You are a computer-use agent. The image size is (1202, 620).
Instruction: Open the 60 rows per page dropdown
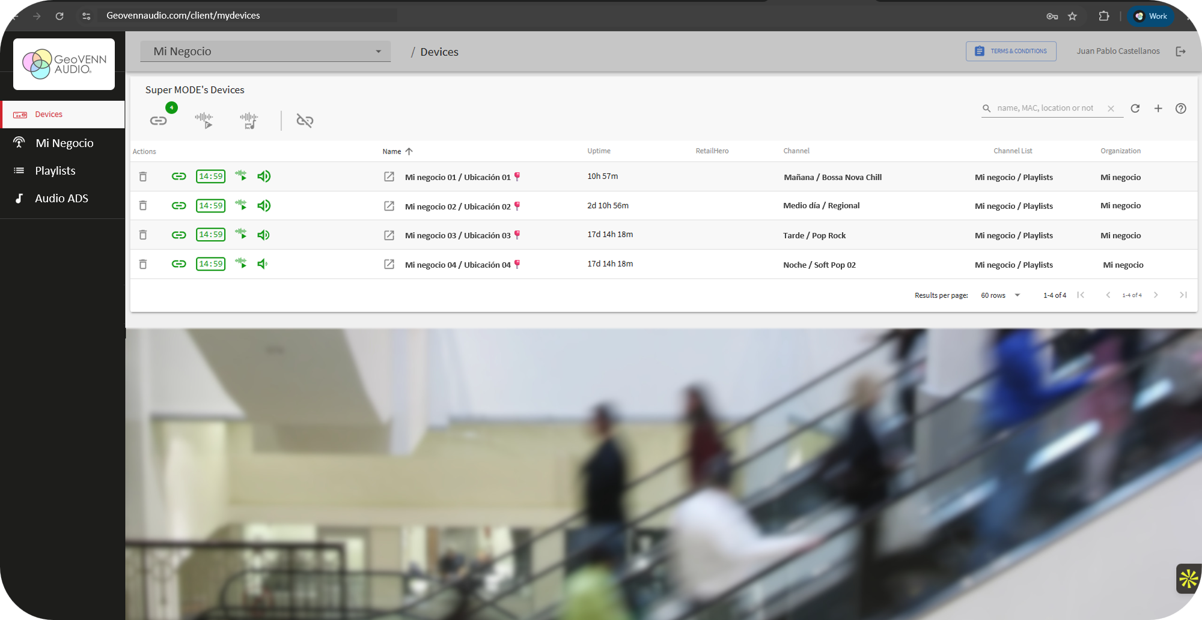1000,295
